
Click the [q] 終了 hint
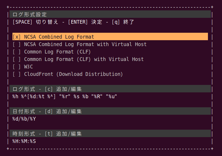123,22
